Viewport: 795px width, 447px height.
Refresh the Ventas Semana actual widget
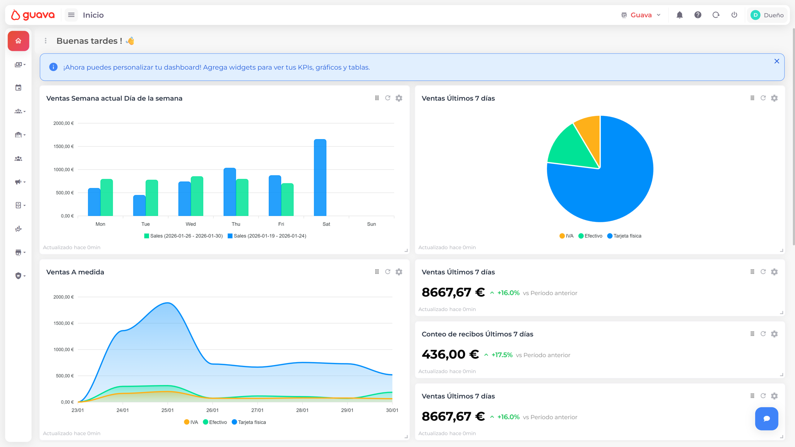pos(388,98)
